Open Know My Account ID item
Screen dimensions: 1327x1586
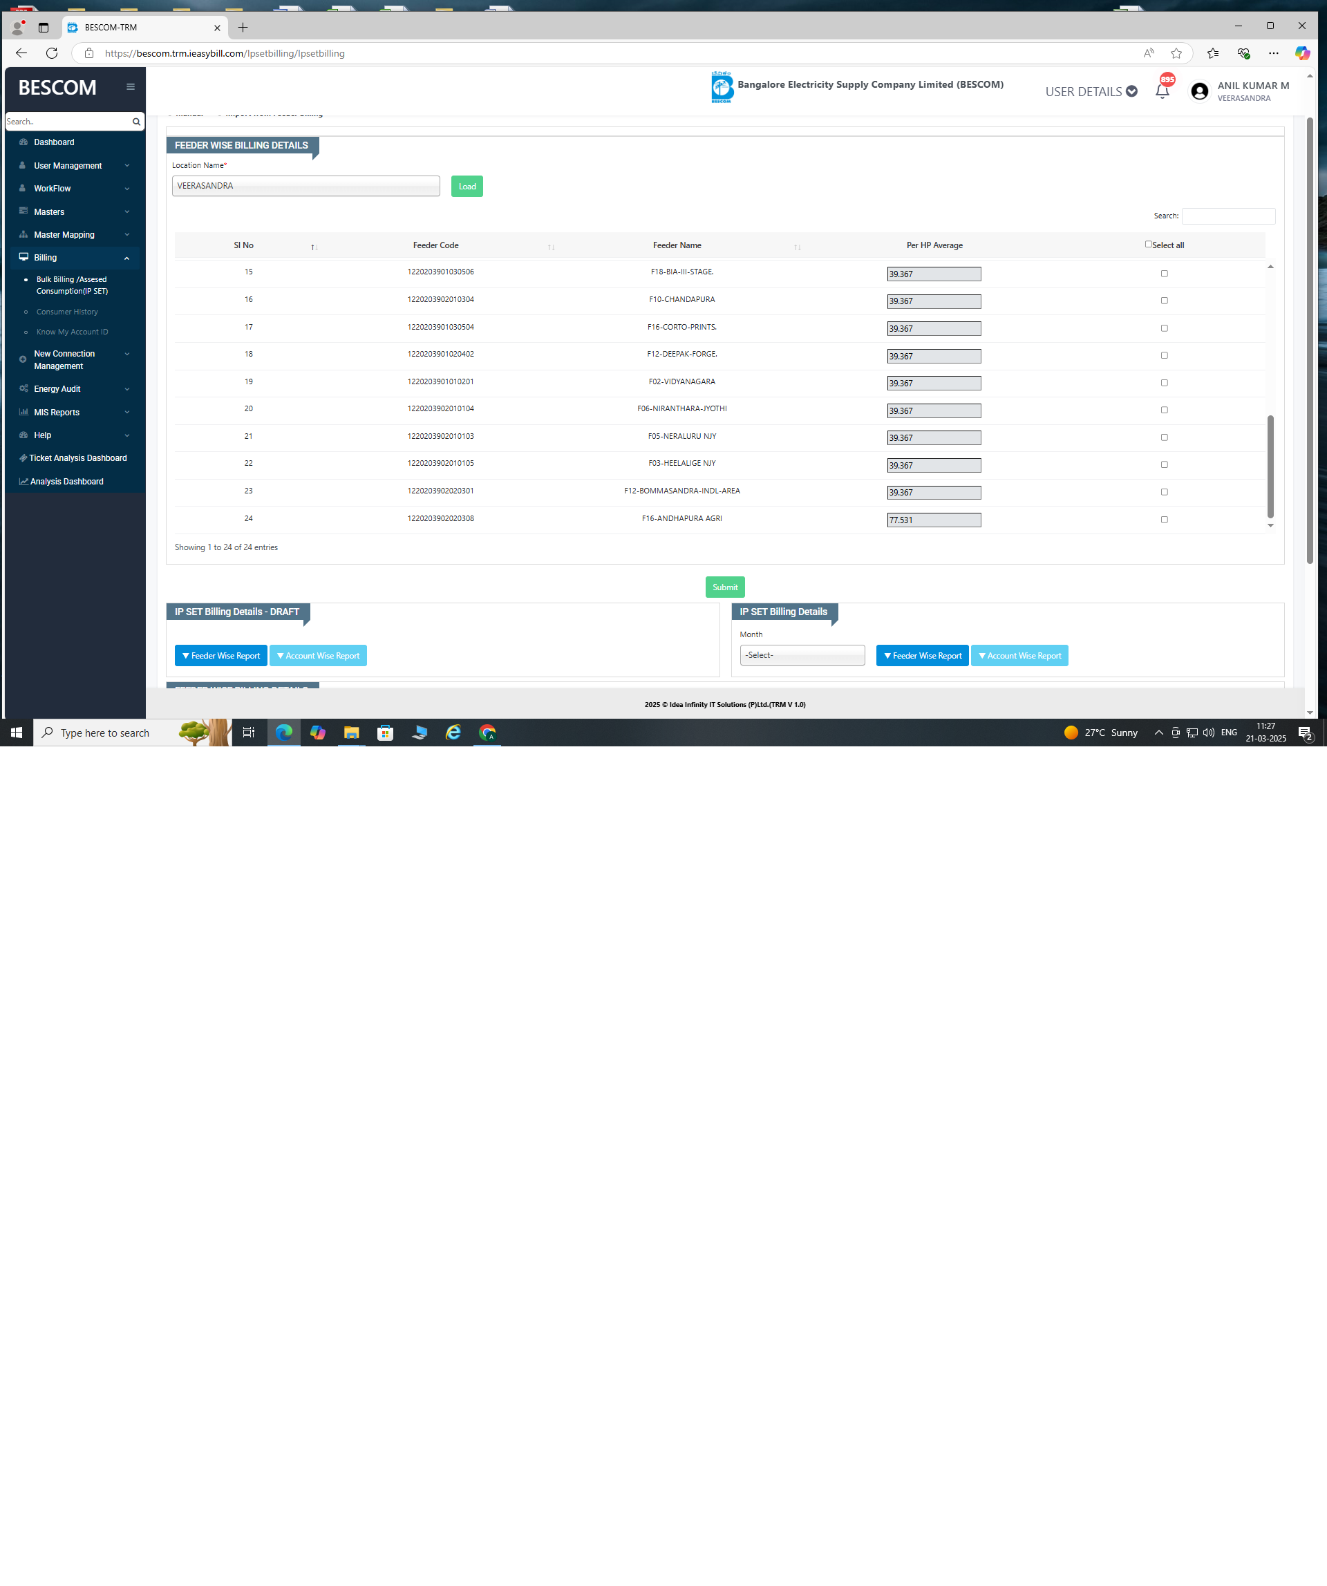pyautogui.click(x=72, y=332)
